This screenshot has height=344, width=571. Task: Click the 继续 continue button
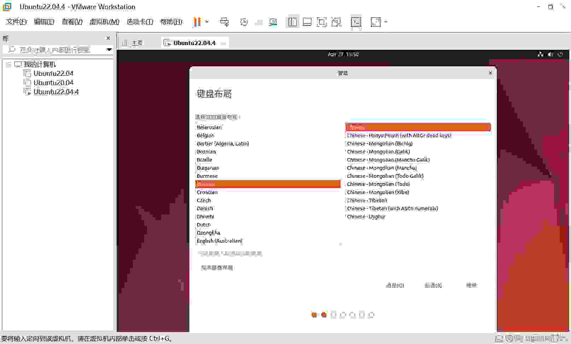471,285
